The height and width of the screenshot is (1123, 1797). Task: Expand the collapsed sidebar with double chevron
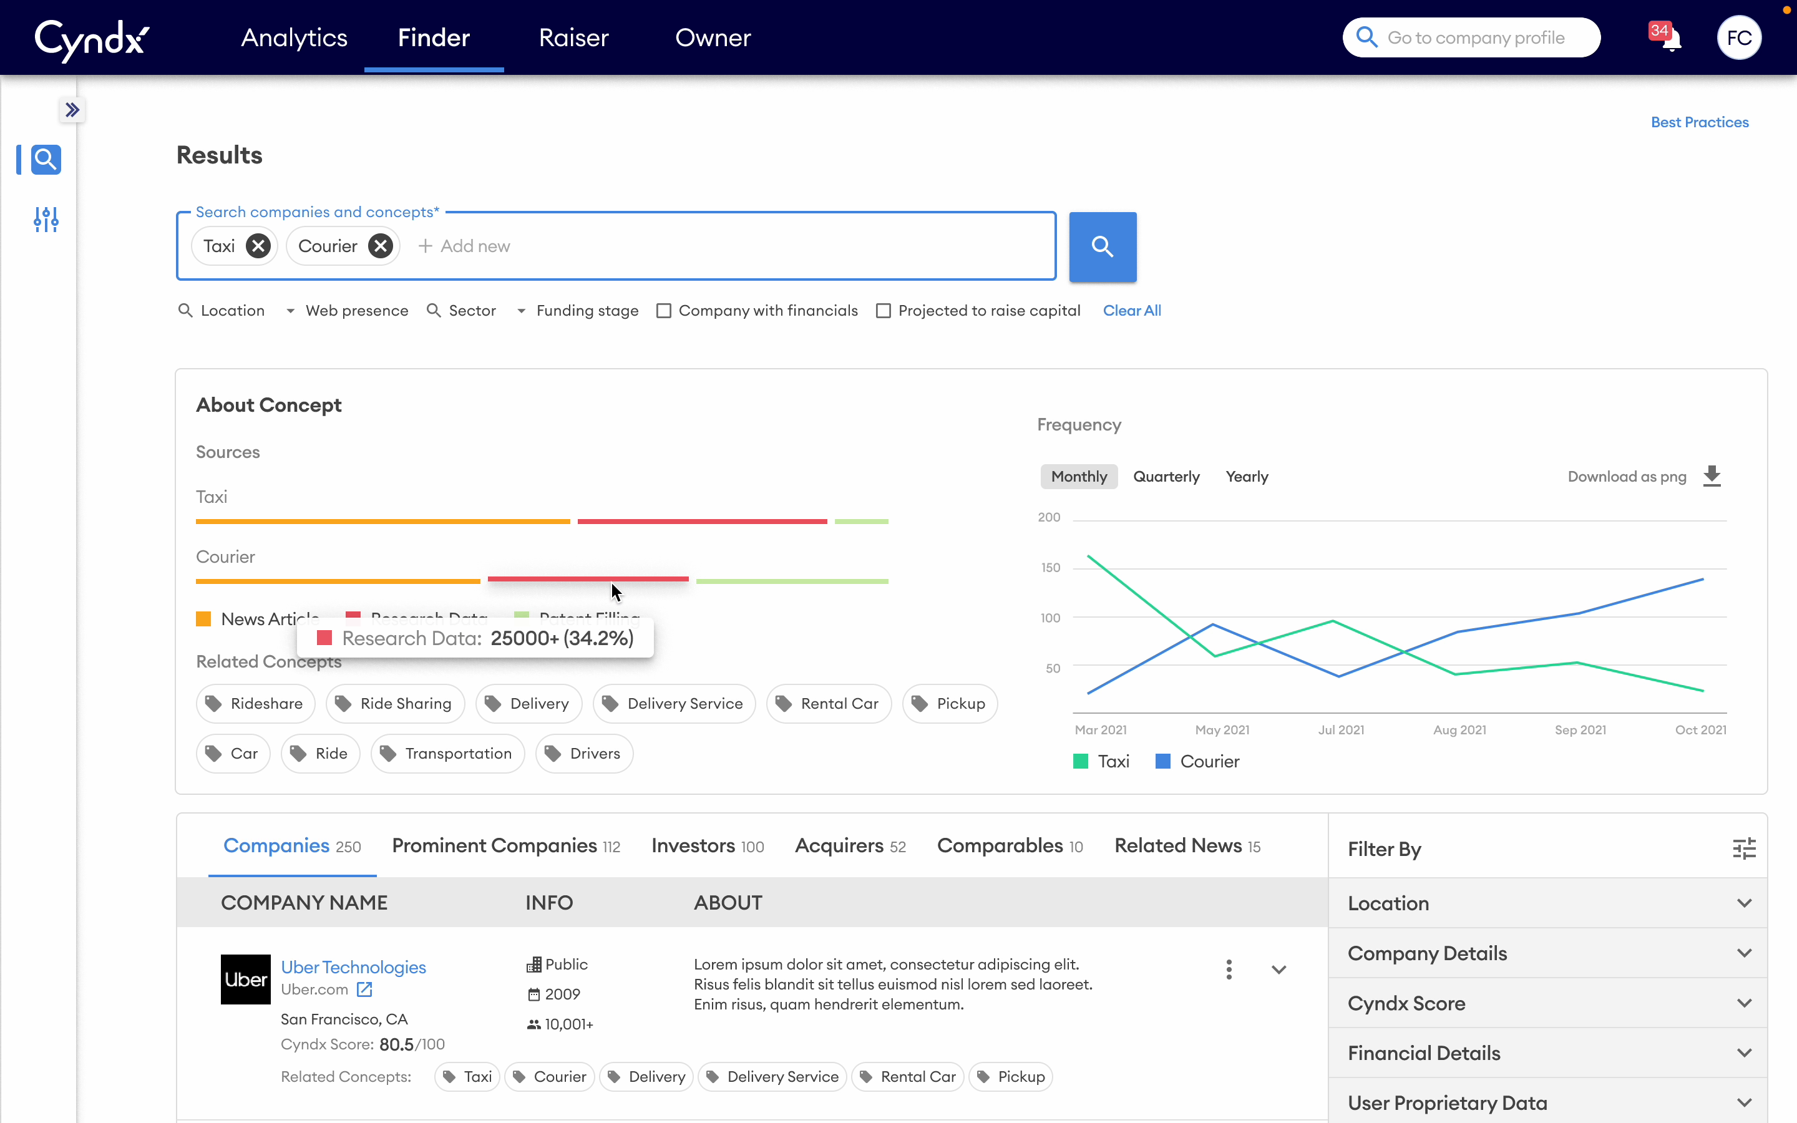pos(72,110)
